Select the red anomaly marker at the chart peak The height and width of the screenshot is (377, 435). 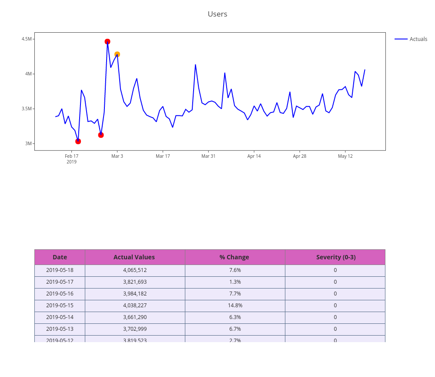(x=107, y=42)
